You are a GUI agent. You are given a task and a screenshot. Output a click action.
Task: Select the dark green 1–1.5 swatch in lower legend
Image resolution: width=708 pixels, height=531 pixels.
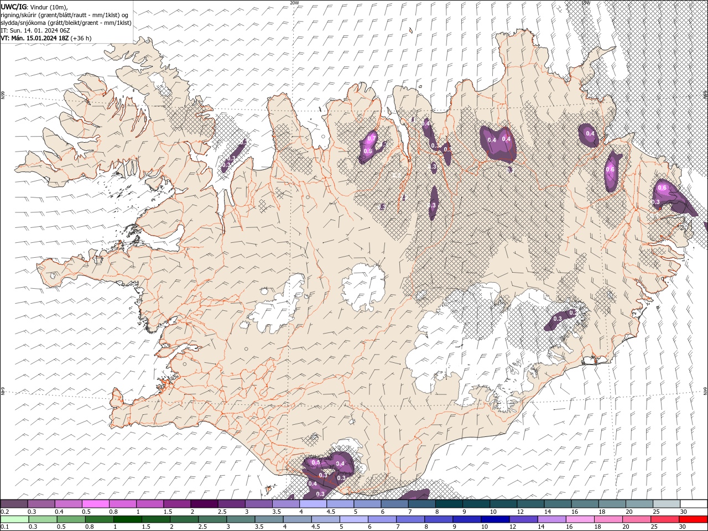(x=128, y=519)
